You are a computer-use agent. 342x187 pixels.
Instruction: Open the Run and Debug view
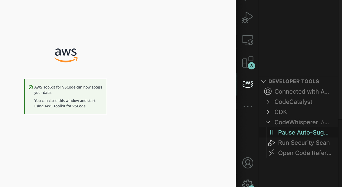point(247,17)
